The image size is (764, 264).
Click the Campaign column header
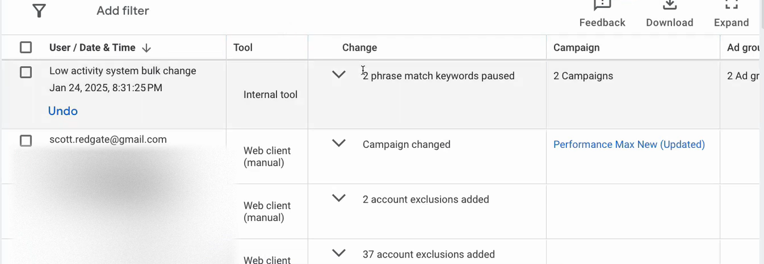576,48
